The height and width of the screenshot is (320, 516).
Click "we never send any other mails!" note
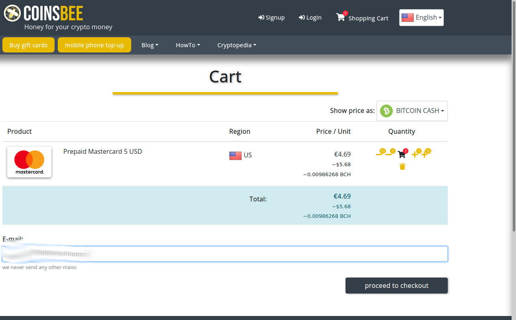click(39, 268)
